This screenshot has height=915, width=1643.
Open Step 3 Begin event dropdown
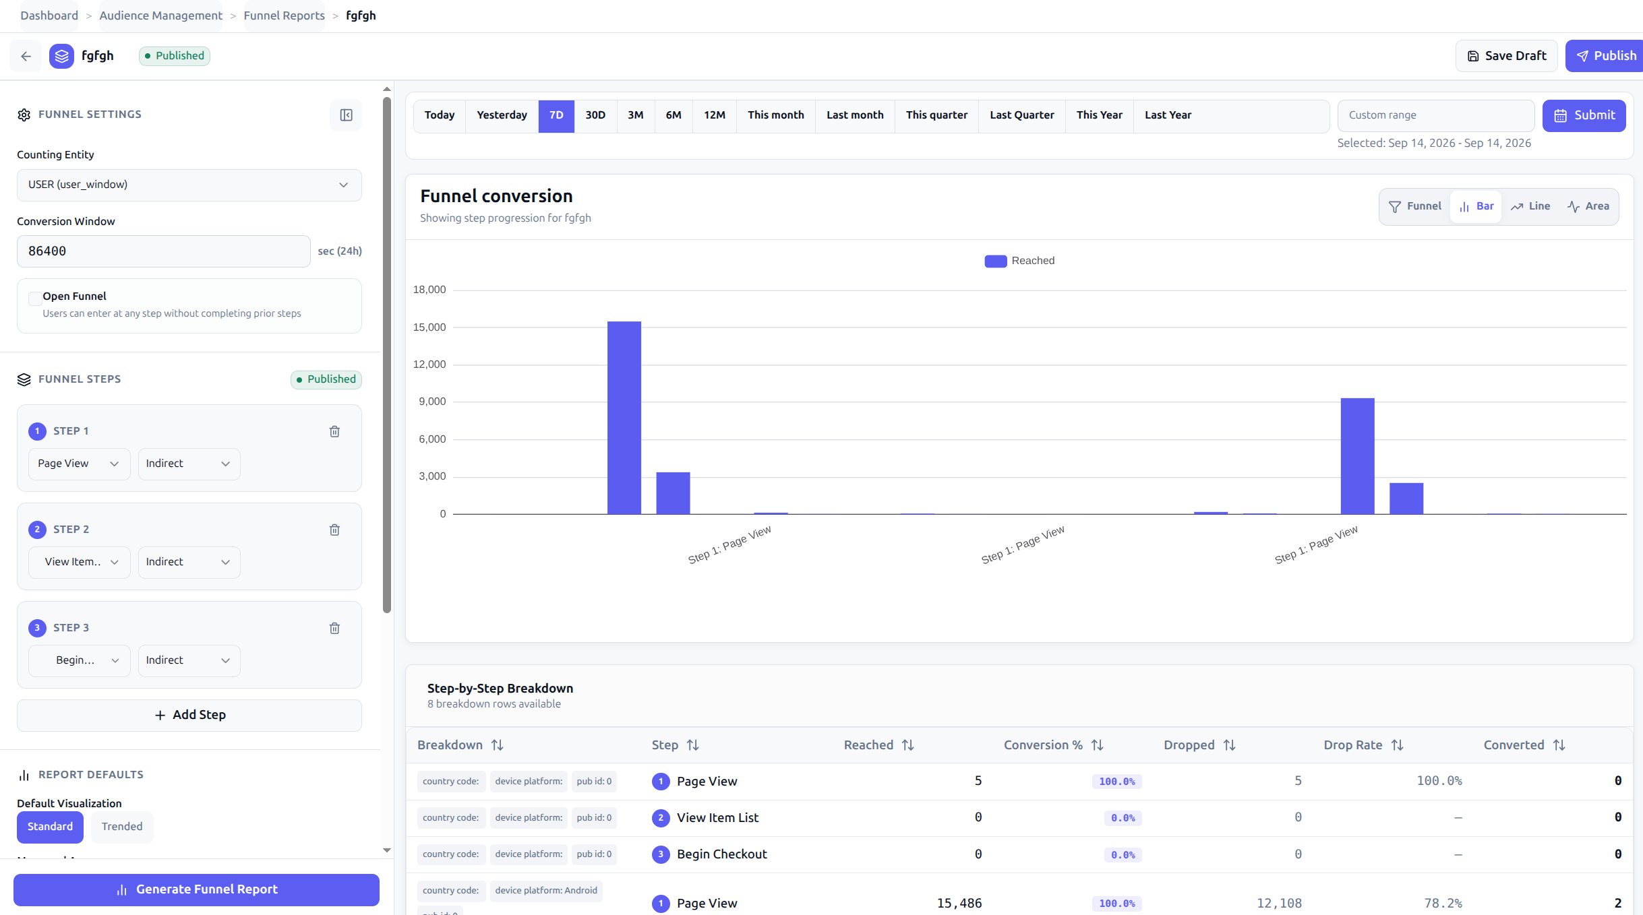point(80,660)
